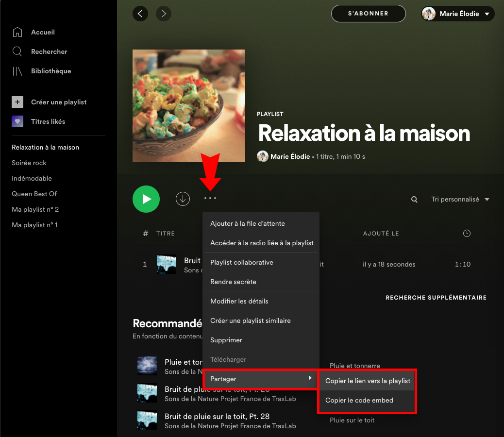Enable Playlist collaborative
This screenshot has width=504, height=437.
coord(242,262)
